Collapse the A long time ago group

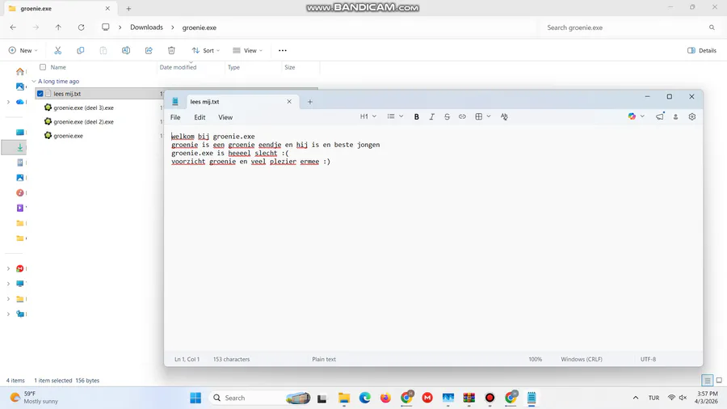(x=34, y=81)
